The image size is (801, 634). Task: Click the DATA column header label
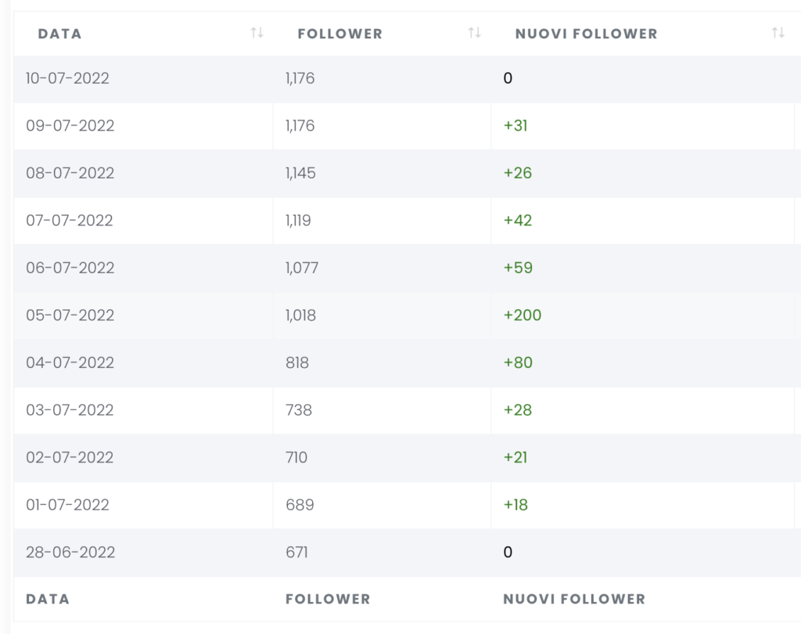[x=59, y=34]
